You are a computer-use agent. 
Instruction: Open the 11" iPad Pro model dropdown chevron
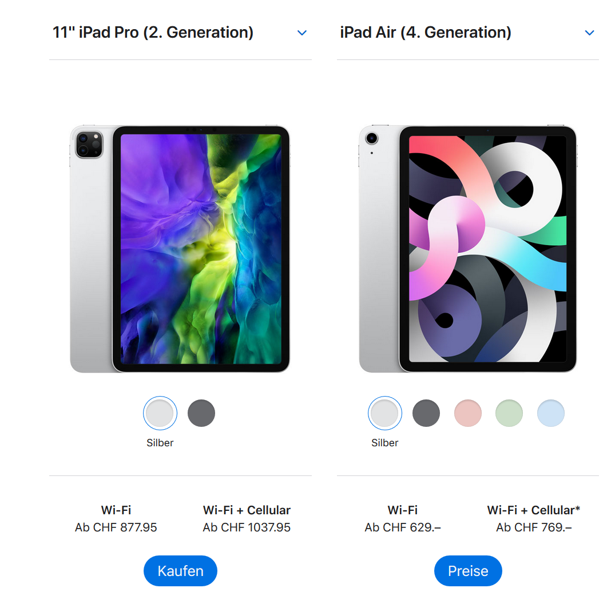point(301,33)
